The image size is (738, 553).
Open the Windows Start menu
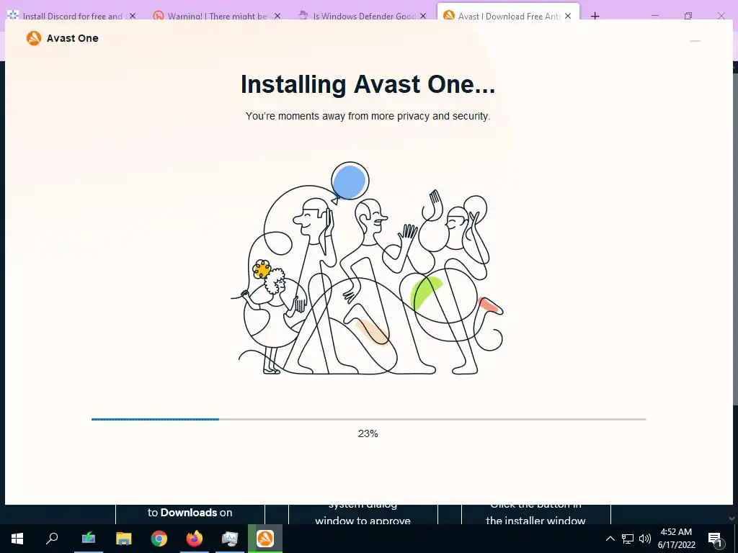tap(17, 539)
